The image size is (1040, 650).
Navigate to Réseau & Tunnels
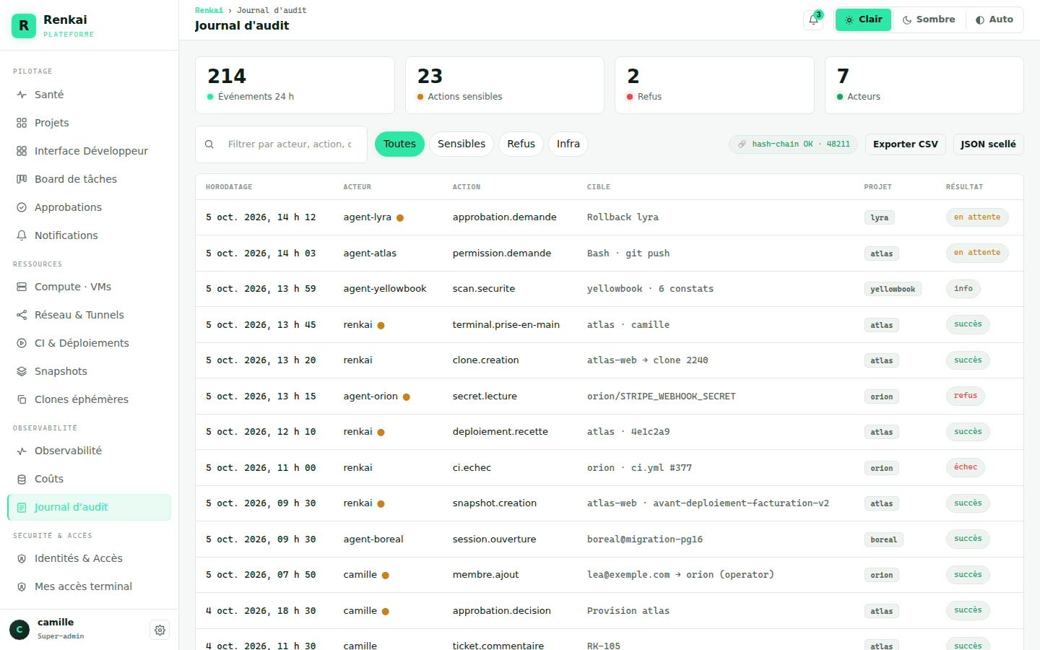click(90, 315)
